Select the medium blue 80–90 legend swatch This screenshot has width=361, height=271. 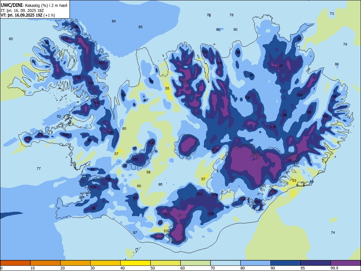pyautogui.click(x=256, y=263)
